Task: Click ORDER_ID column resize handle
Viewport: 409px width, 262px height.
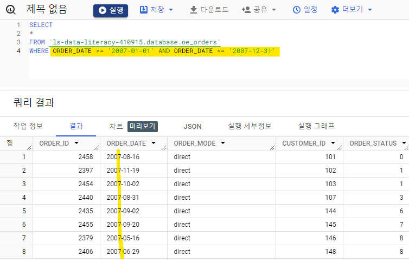Action: (97, 148)
